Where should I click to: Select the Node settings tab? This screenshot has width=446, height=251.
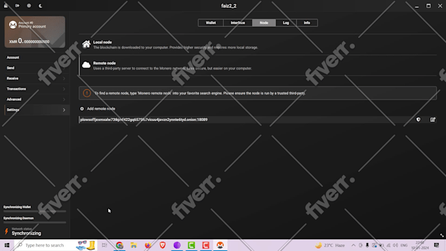tap(264, 23)
